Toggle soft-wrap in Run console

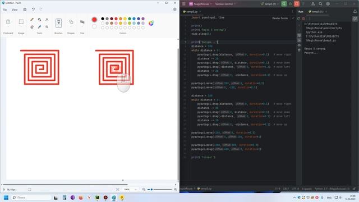click(299, 35)
